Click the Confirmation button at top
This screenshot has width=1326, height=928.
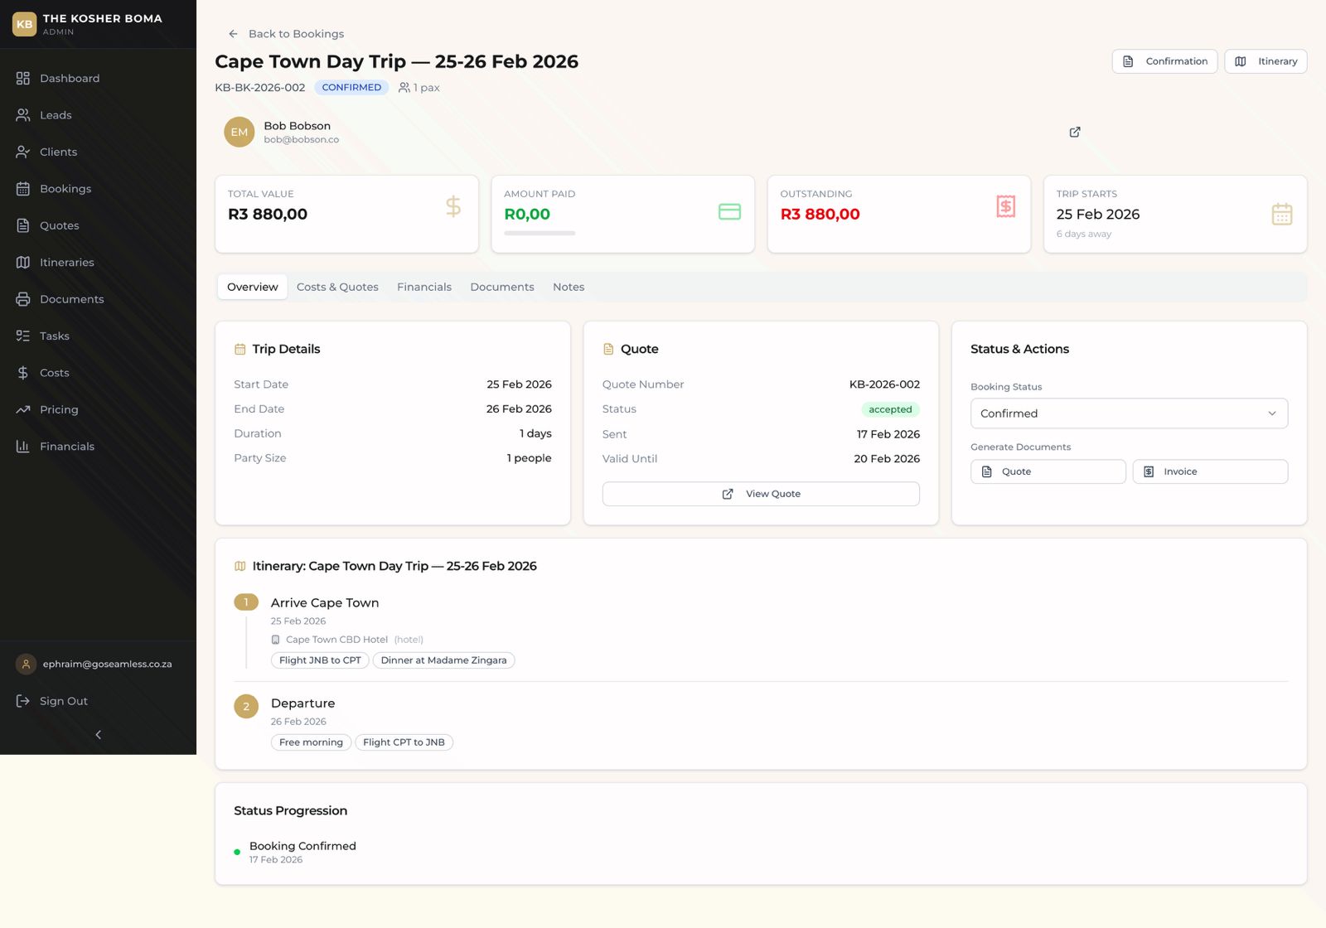coord(1164,61)
